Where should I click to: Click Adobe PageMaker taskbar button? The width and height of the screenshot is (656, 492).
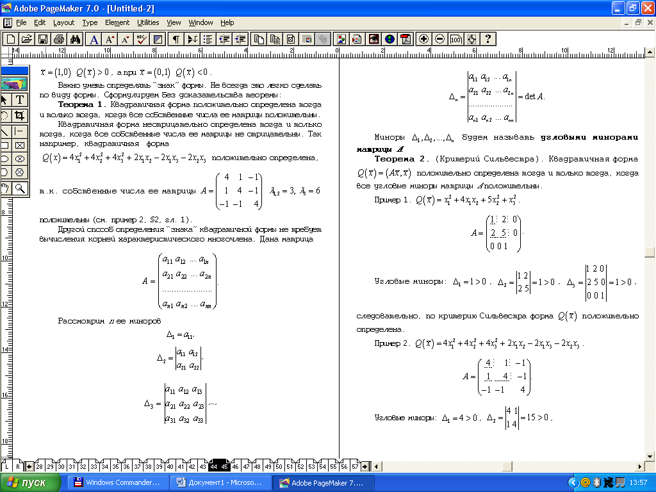[323, 483]
